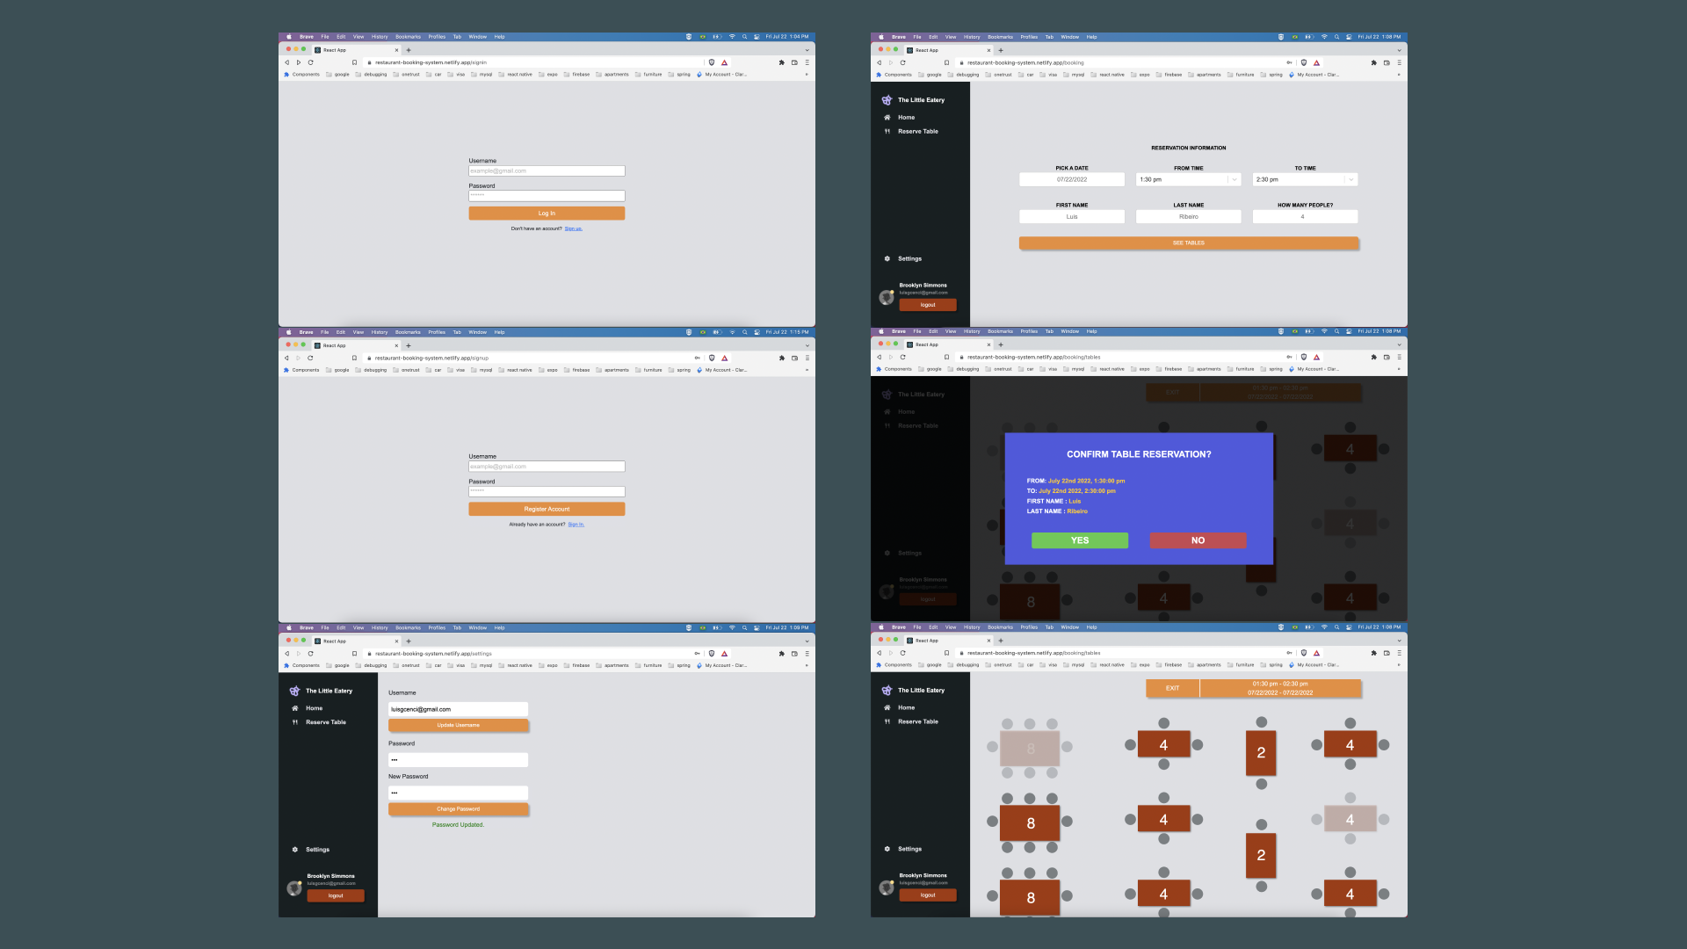Click the Register Account button on the signup page

coord(547,509)
